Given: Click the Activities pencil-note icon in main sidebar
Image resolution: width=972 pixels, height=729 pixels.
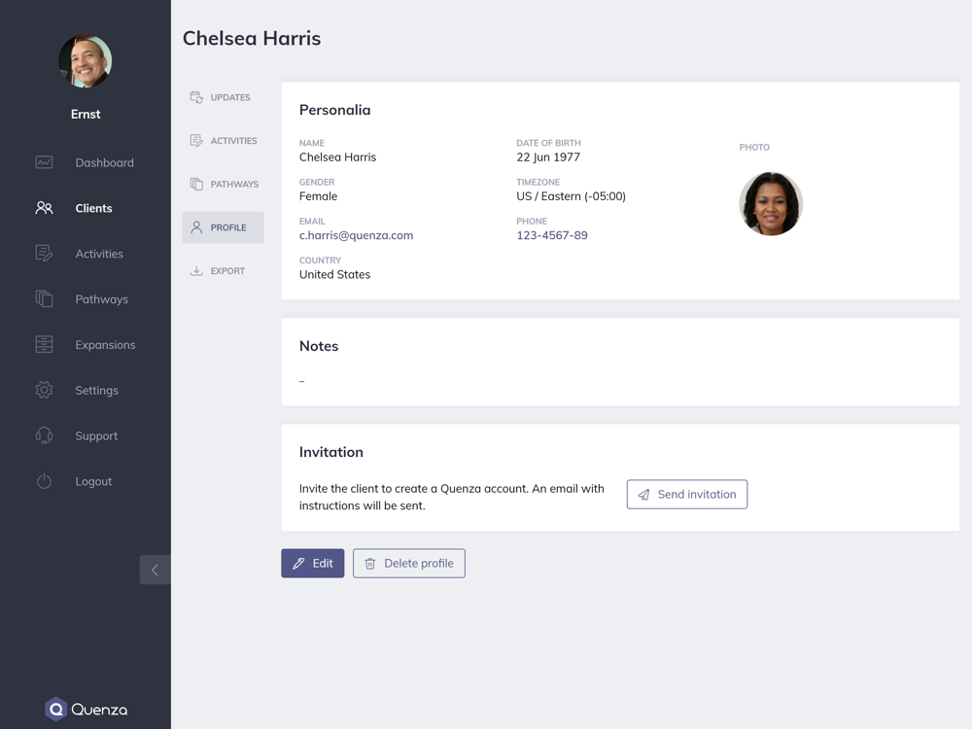Looking at the screenshot, I should click(44, 254).
